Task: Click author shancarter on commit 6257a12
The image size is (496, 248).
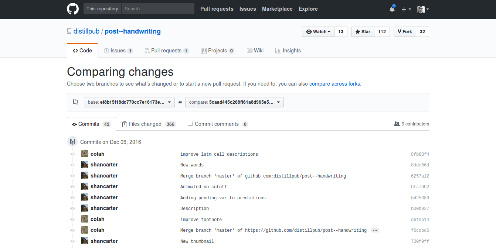Action: [x=104, y=176]
